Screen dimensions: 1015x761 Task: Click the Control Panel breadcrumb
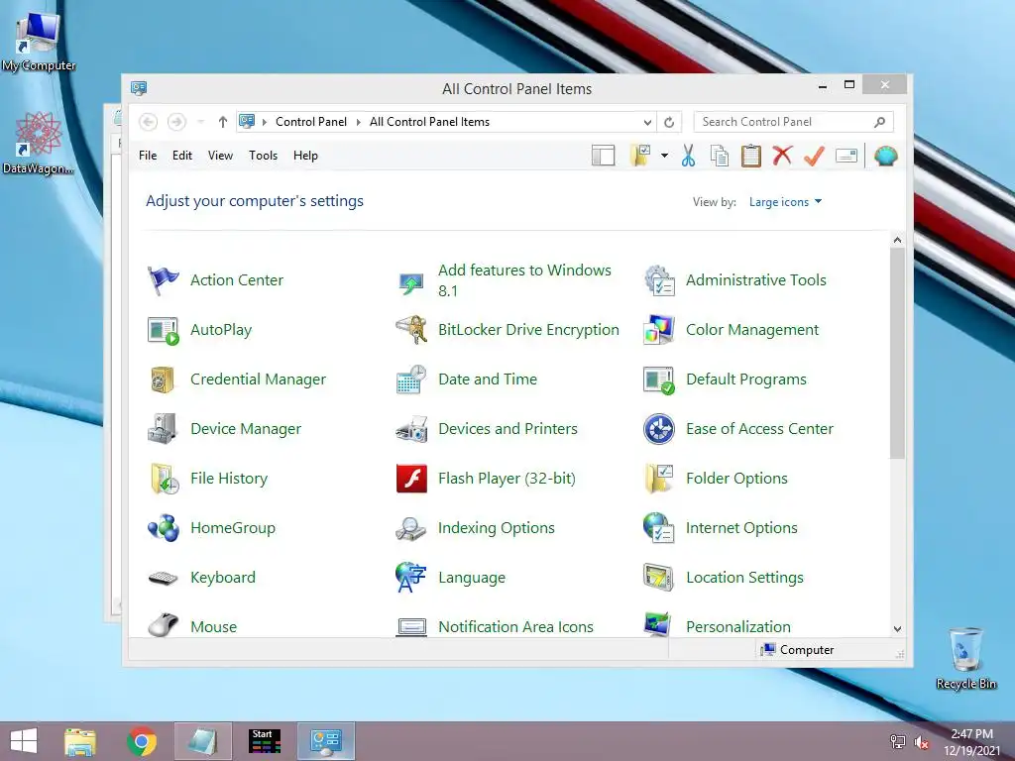310,122
